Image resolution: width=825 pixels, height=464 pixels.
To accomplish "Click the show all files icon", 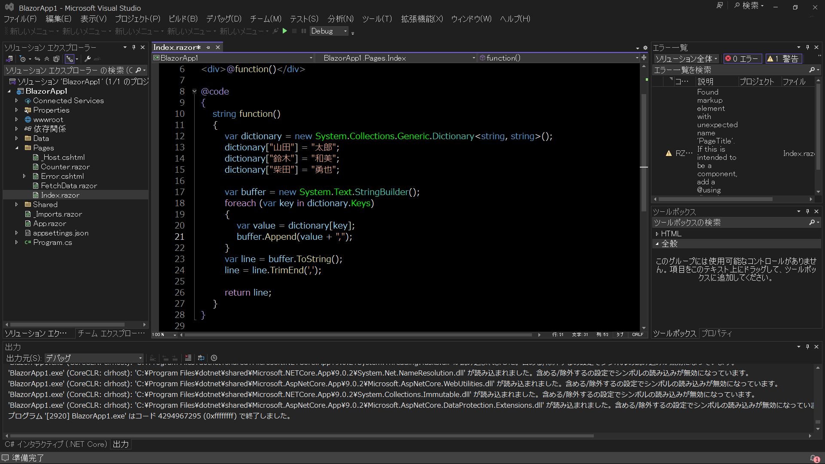I will (x=56, y=59).
